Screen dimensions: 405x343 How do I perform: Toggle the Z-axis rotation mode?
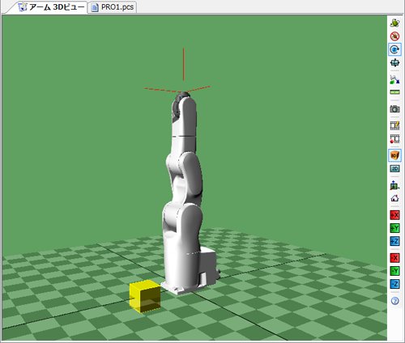click(x=394, y=49)
